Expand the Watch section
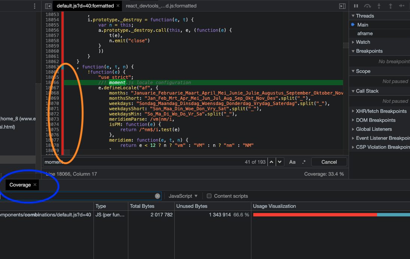This screenshot has width=410, height=259. pyautogui.click(x=353, y=42)
